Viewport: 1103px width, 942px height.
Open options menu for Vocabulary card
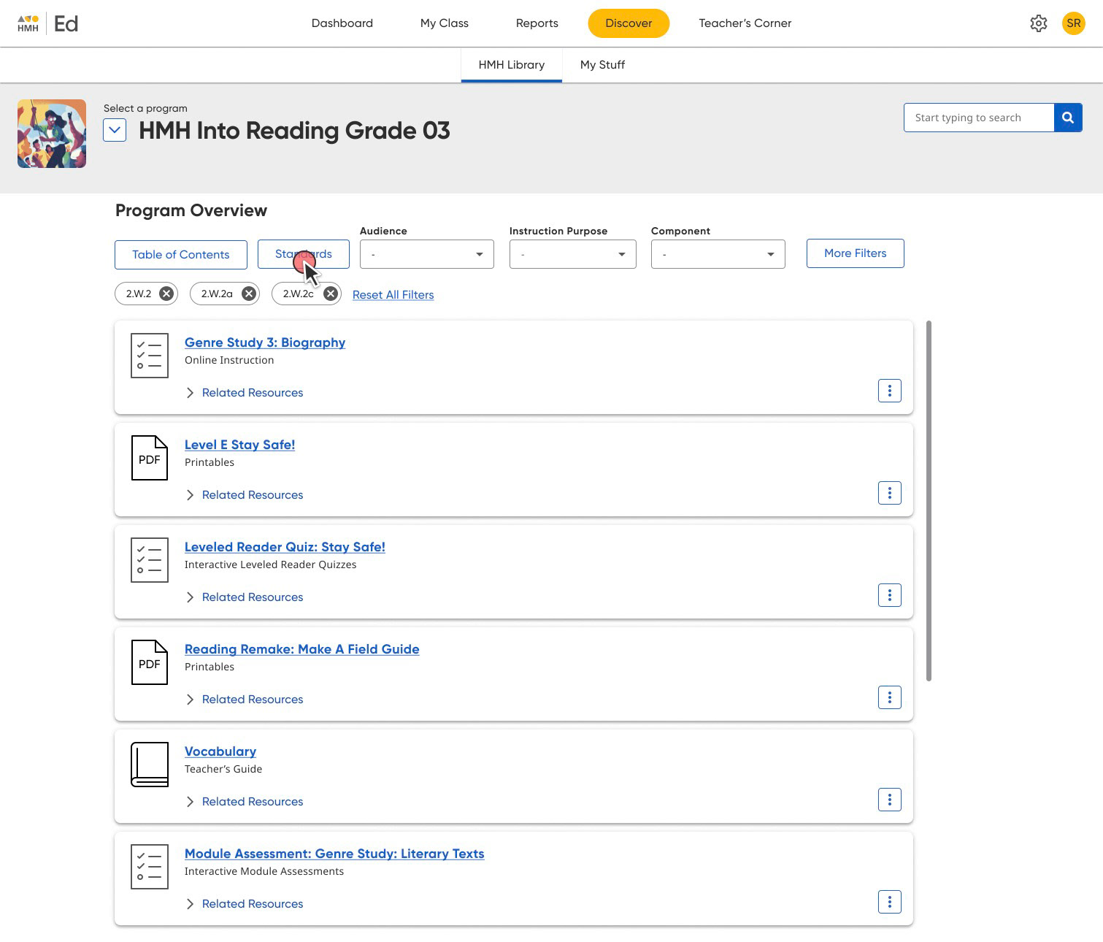pyautogui.click(x=889, y=800)
